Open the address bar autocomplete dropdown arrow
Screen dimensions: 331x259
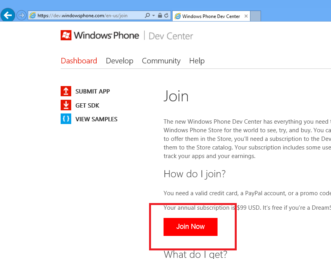click(153, 16)
